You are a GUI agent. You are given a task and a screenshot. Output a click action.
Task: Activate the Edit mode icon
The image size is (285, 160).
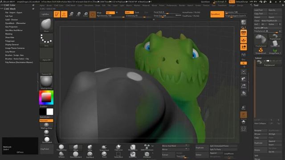pos(57,14)
